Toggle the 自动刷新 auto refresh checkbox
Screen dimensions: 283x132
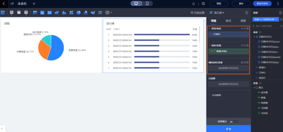pyautogui.click(x=209, y=95)
